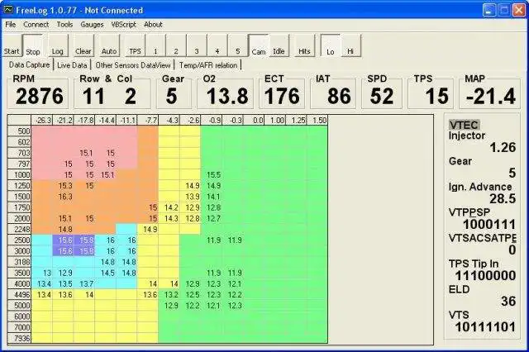Click the 14.1 cell in row 1500
Image resolution: width=529 pixels, height=352 pixels.
tap(212, 197)
